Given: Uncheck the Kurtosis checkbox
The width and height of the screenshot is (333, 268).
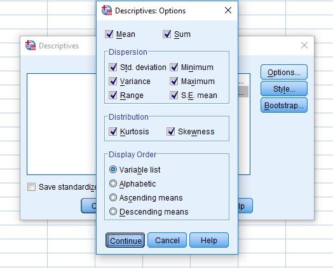Looking at the screenshot, I should [112, 131].
